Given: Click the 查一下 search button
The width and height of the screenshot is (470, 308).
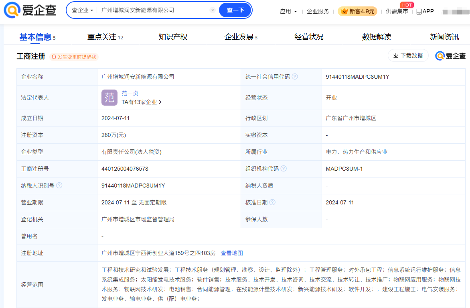Looking at the screenshot, I should click(x=235, y=10).
